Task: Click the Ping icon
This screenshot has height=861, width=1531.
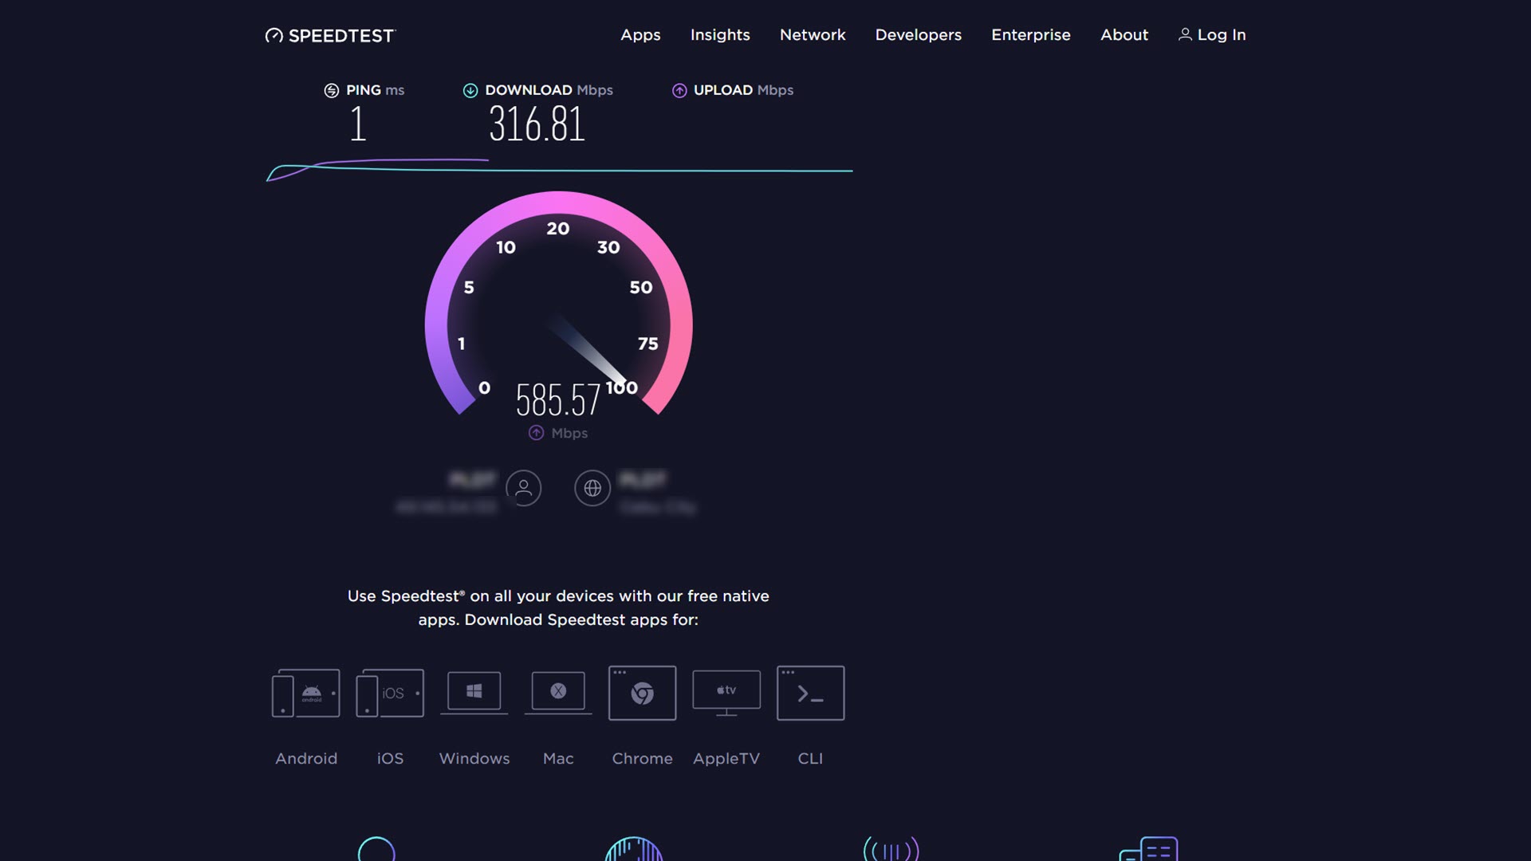Action: tap(332, 91)
